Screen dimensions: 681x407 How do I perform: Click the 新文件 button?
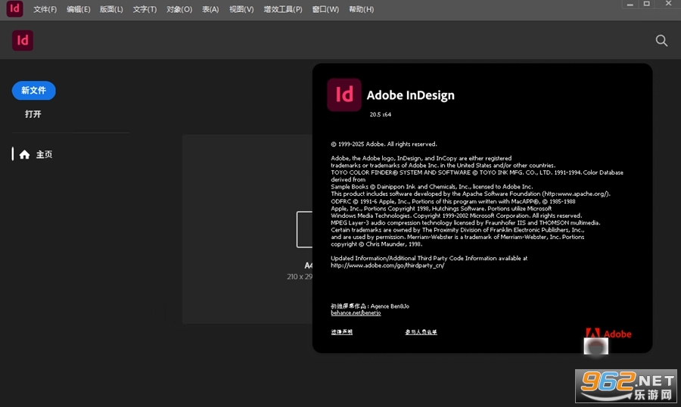tap(34, 90)
